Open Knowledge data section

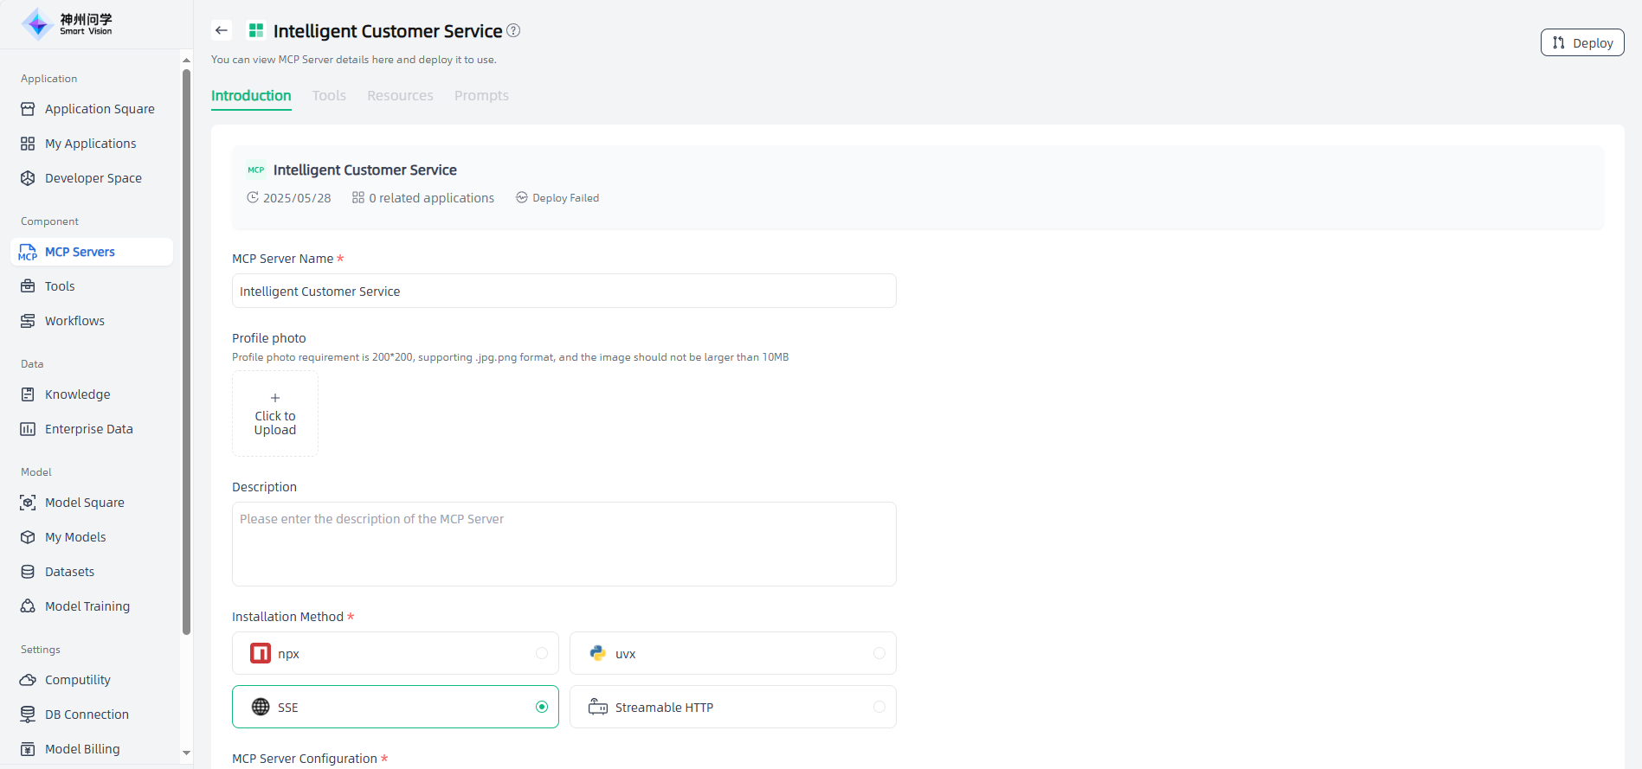(77, 394)
